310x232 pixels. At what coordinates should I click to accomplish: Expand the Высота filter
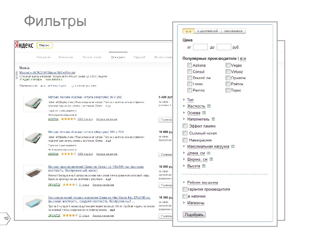194,166
